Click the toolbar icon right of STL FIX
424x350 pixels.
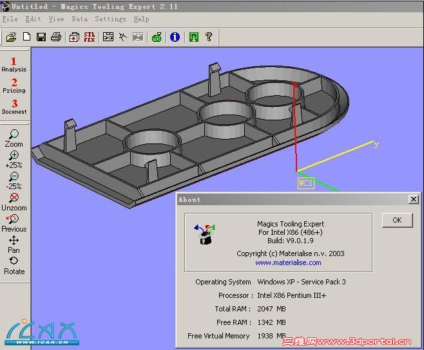pos(108,37)
